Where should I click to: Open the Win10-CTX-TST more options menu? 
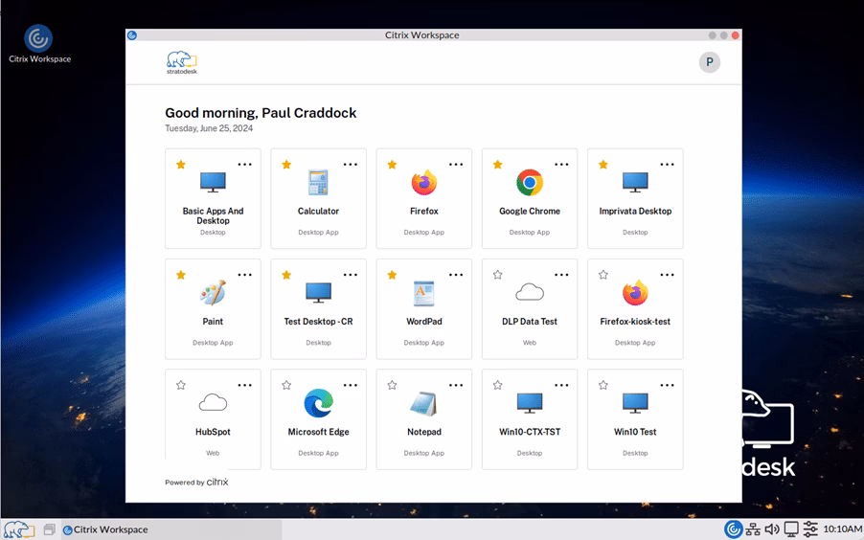[x=561, y=385]
